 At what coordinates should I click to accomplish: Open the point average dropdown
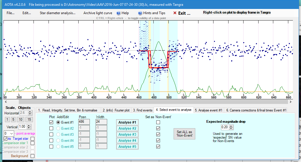click(12, 133)
